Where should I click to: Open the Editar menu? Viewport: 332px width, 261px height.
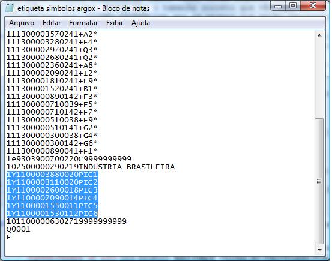click(x=52, y=23)
